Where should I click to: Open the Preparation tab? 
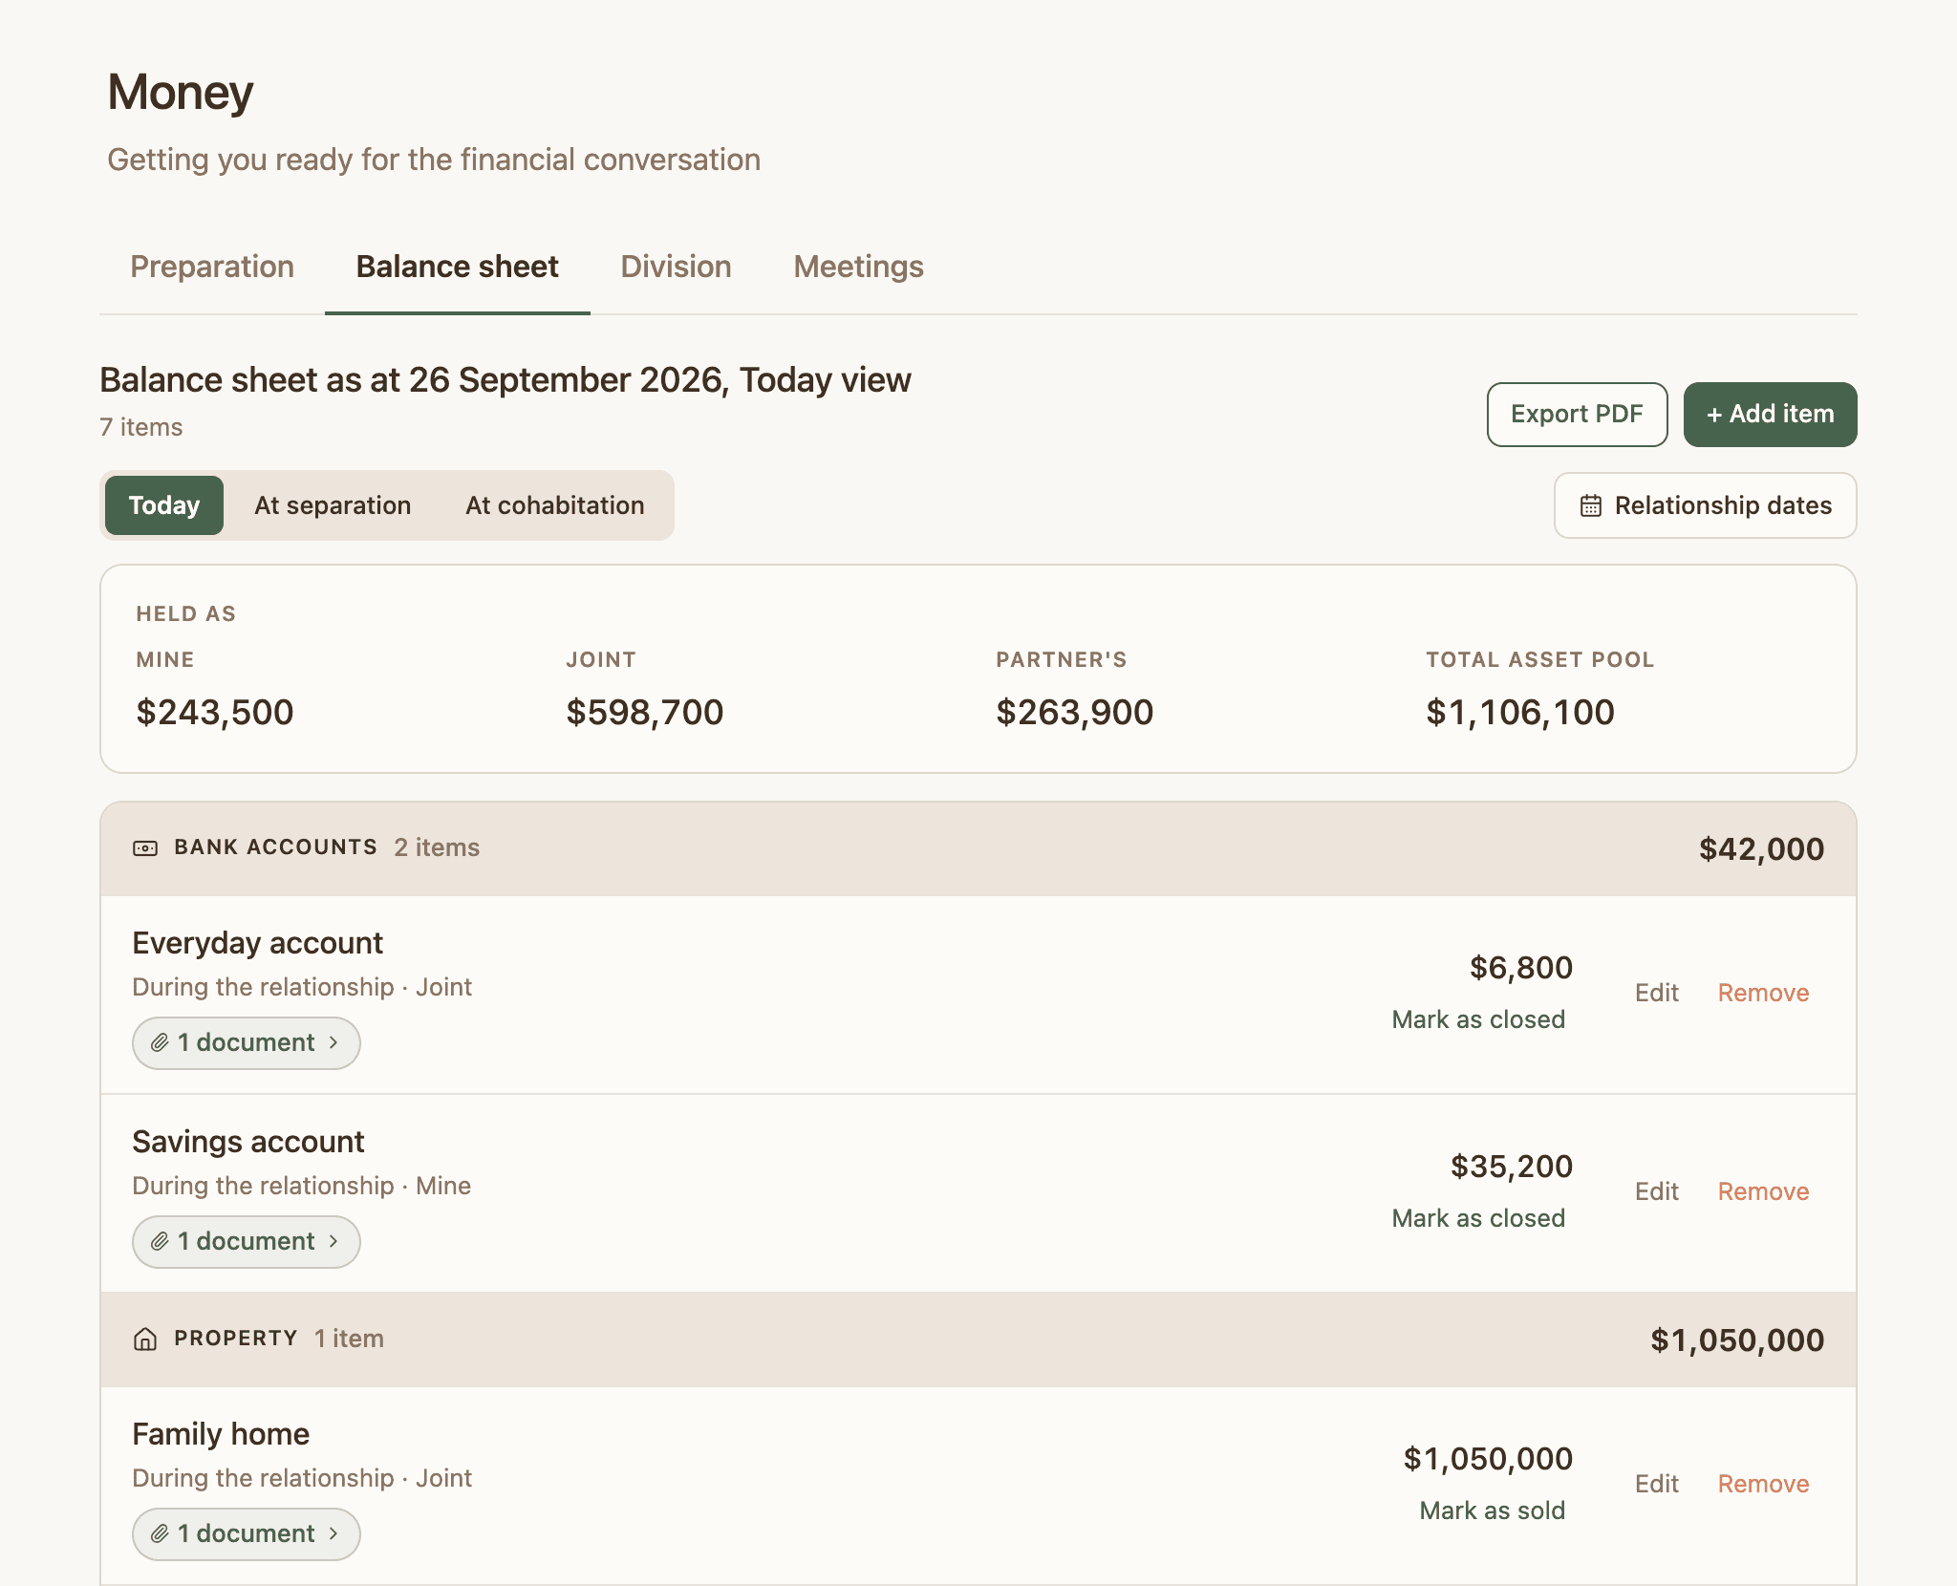coord(212,267)
